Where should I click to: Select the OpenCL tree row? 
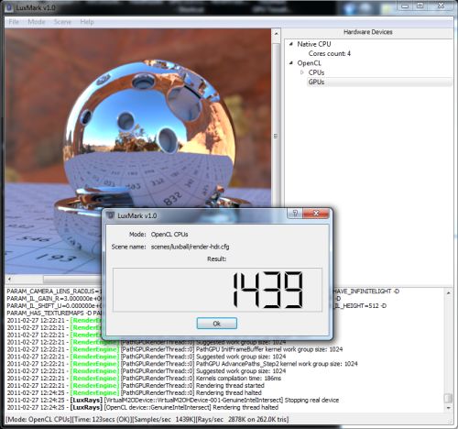coord(309,63)
